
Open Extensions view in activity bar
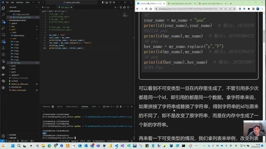pos(3,41)
